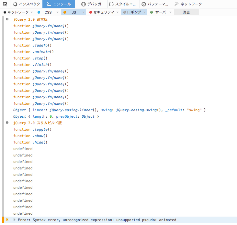The width and height of the screenshot is (237, 225).
Task: Open the デバッガ tab
Action: [91, 4]
